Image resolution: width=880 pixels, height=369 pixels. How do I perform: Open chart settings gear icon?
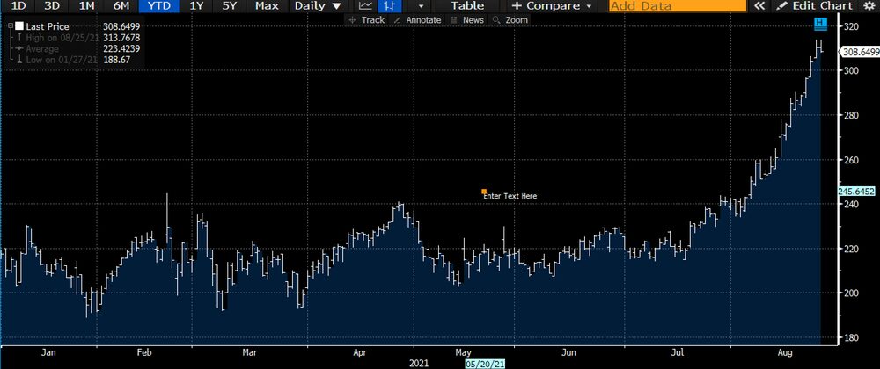pos(869,6)
